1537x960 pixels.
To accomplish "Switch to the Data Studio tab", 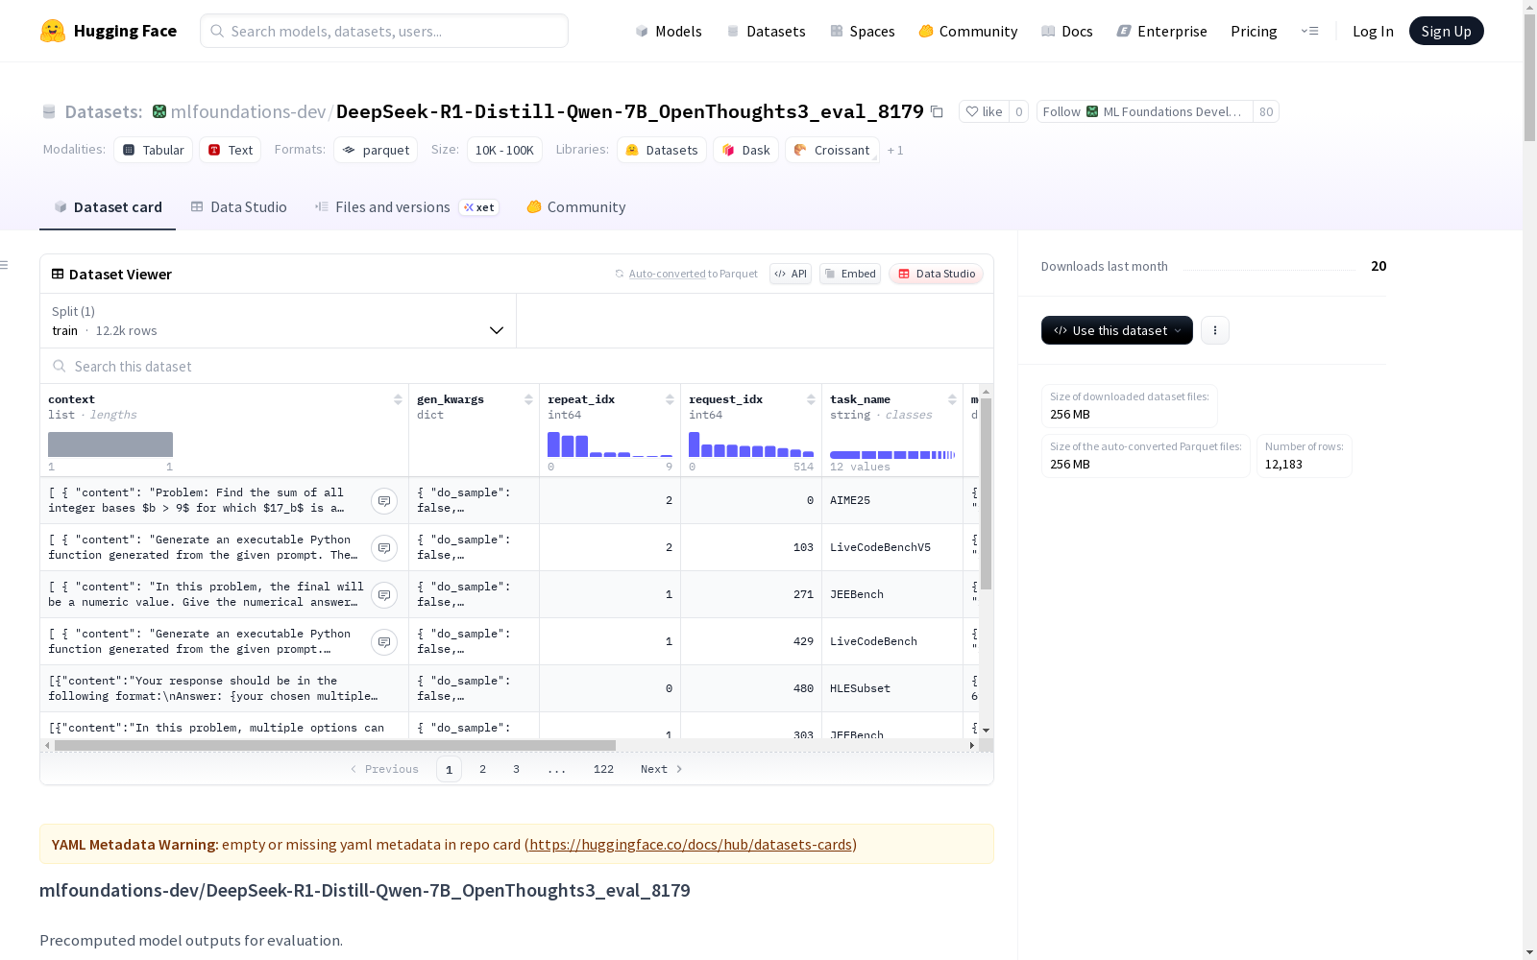I will coord(239,207).
